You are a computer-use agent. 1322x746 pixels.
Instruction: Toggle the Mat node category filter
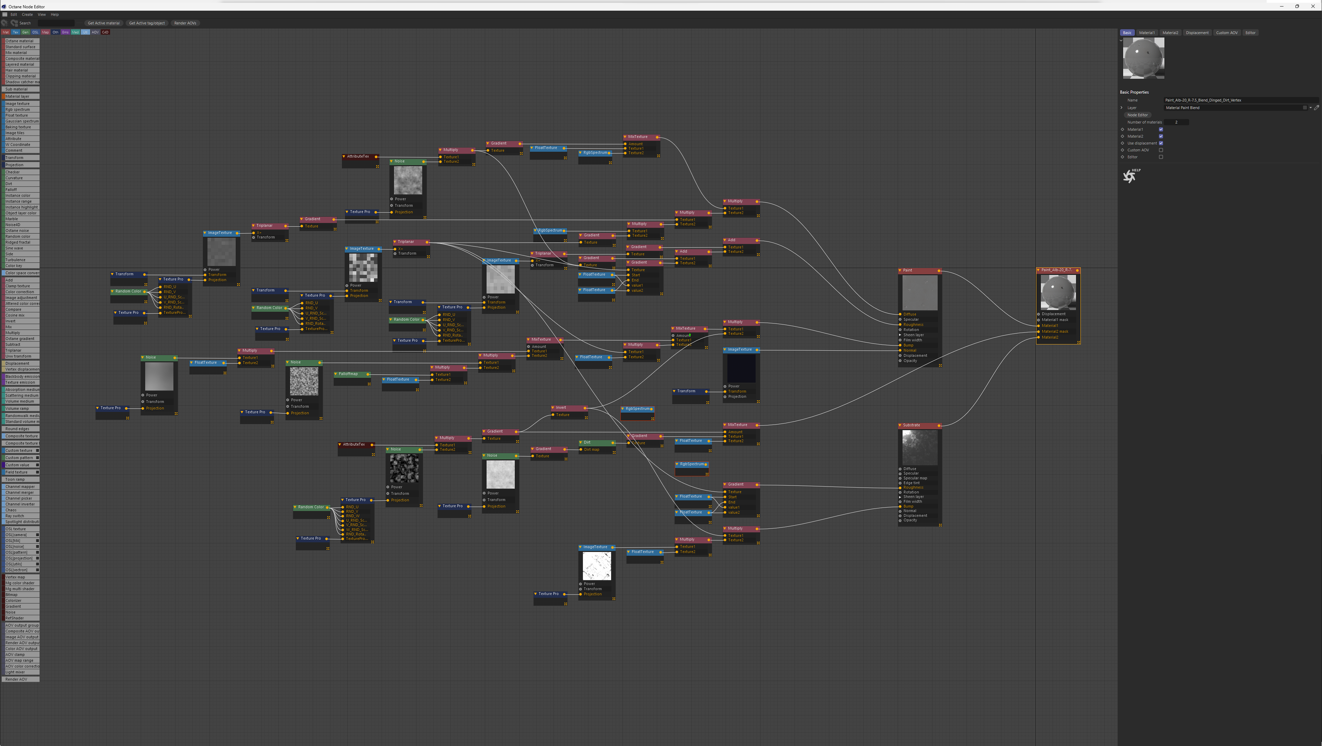click(6, 32)
